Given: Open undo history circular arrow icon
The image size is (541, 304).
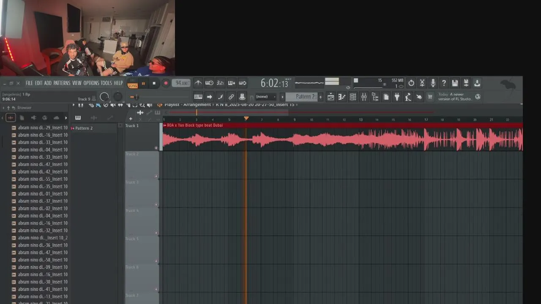Looking at the screenshot, I should pos(411,83).
